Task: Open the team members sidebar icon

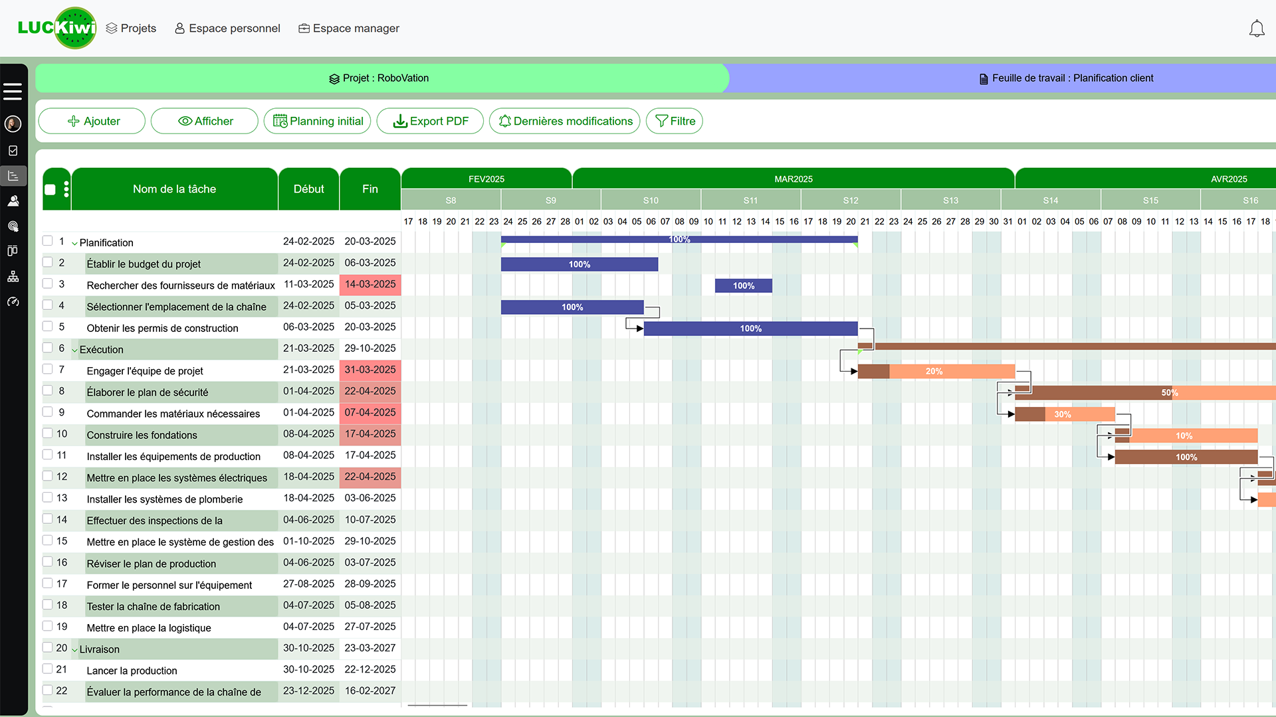Action: [13, 200]
